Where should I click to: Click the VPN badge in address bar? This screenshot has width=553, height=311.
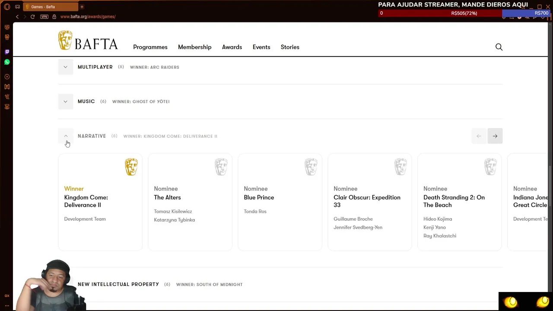pyautogui.click(x=44, y=16)
